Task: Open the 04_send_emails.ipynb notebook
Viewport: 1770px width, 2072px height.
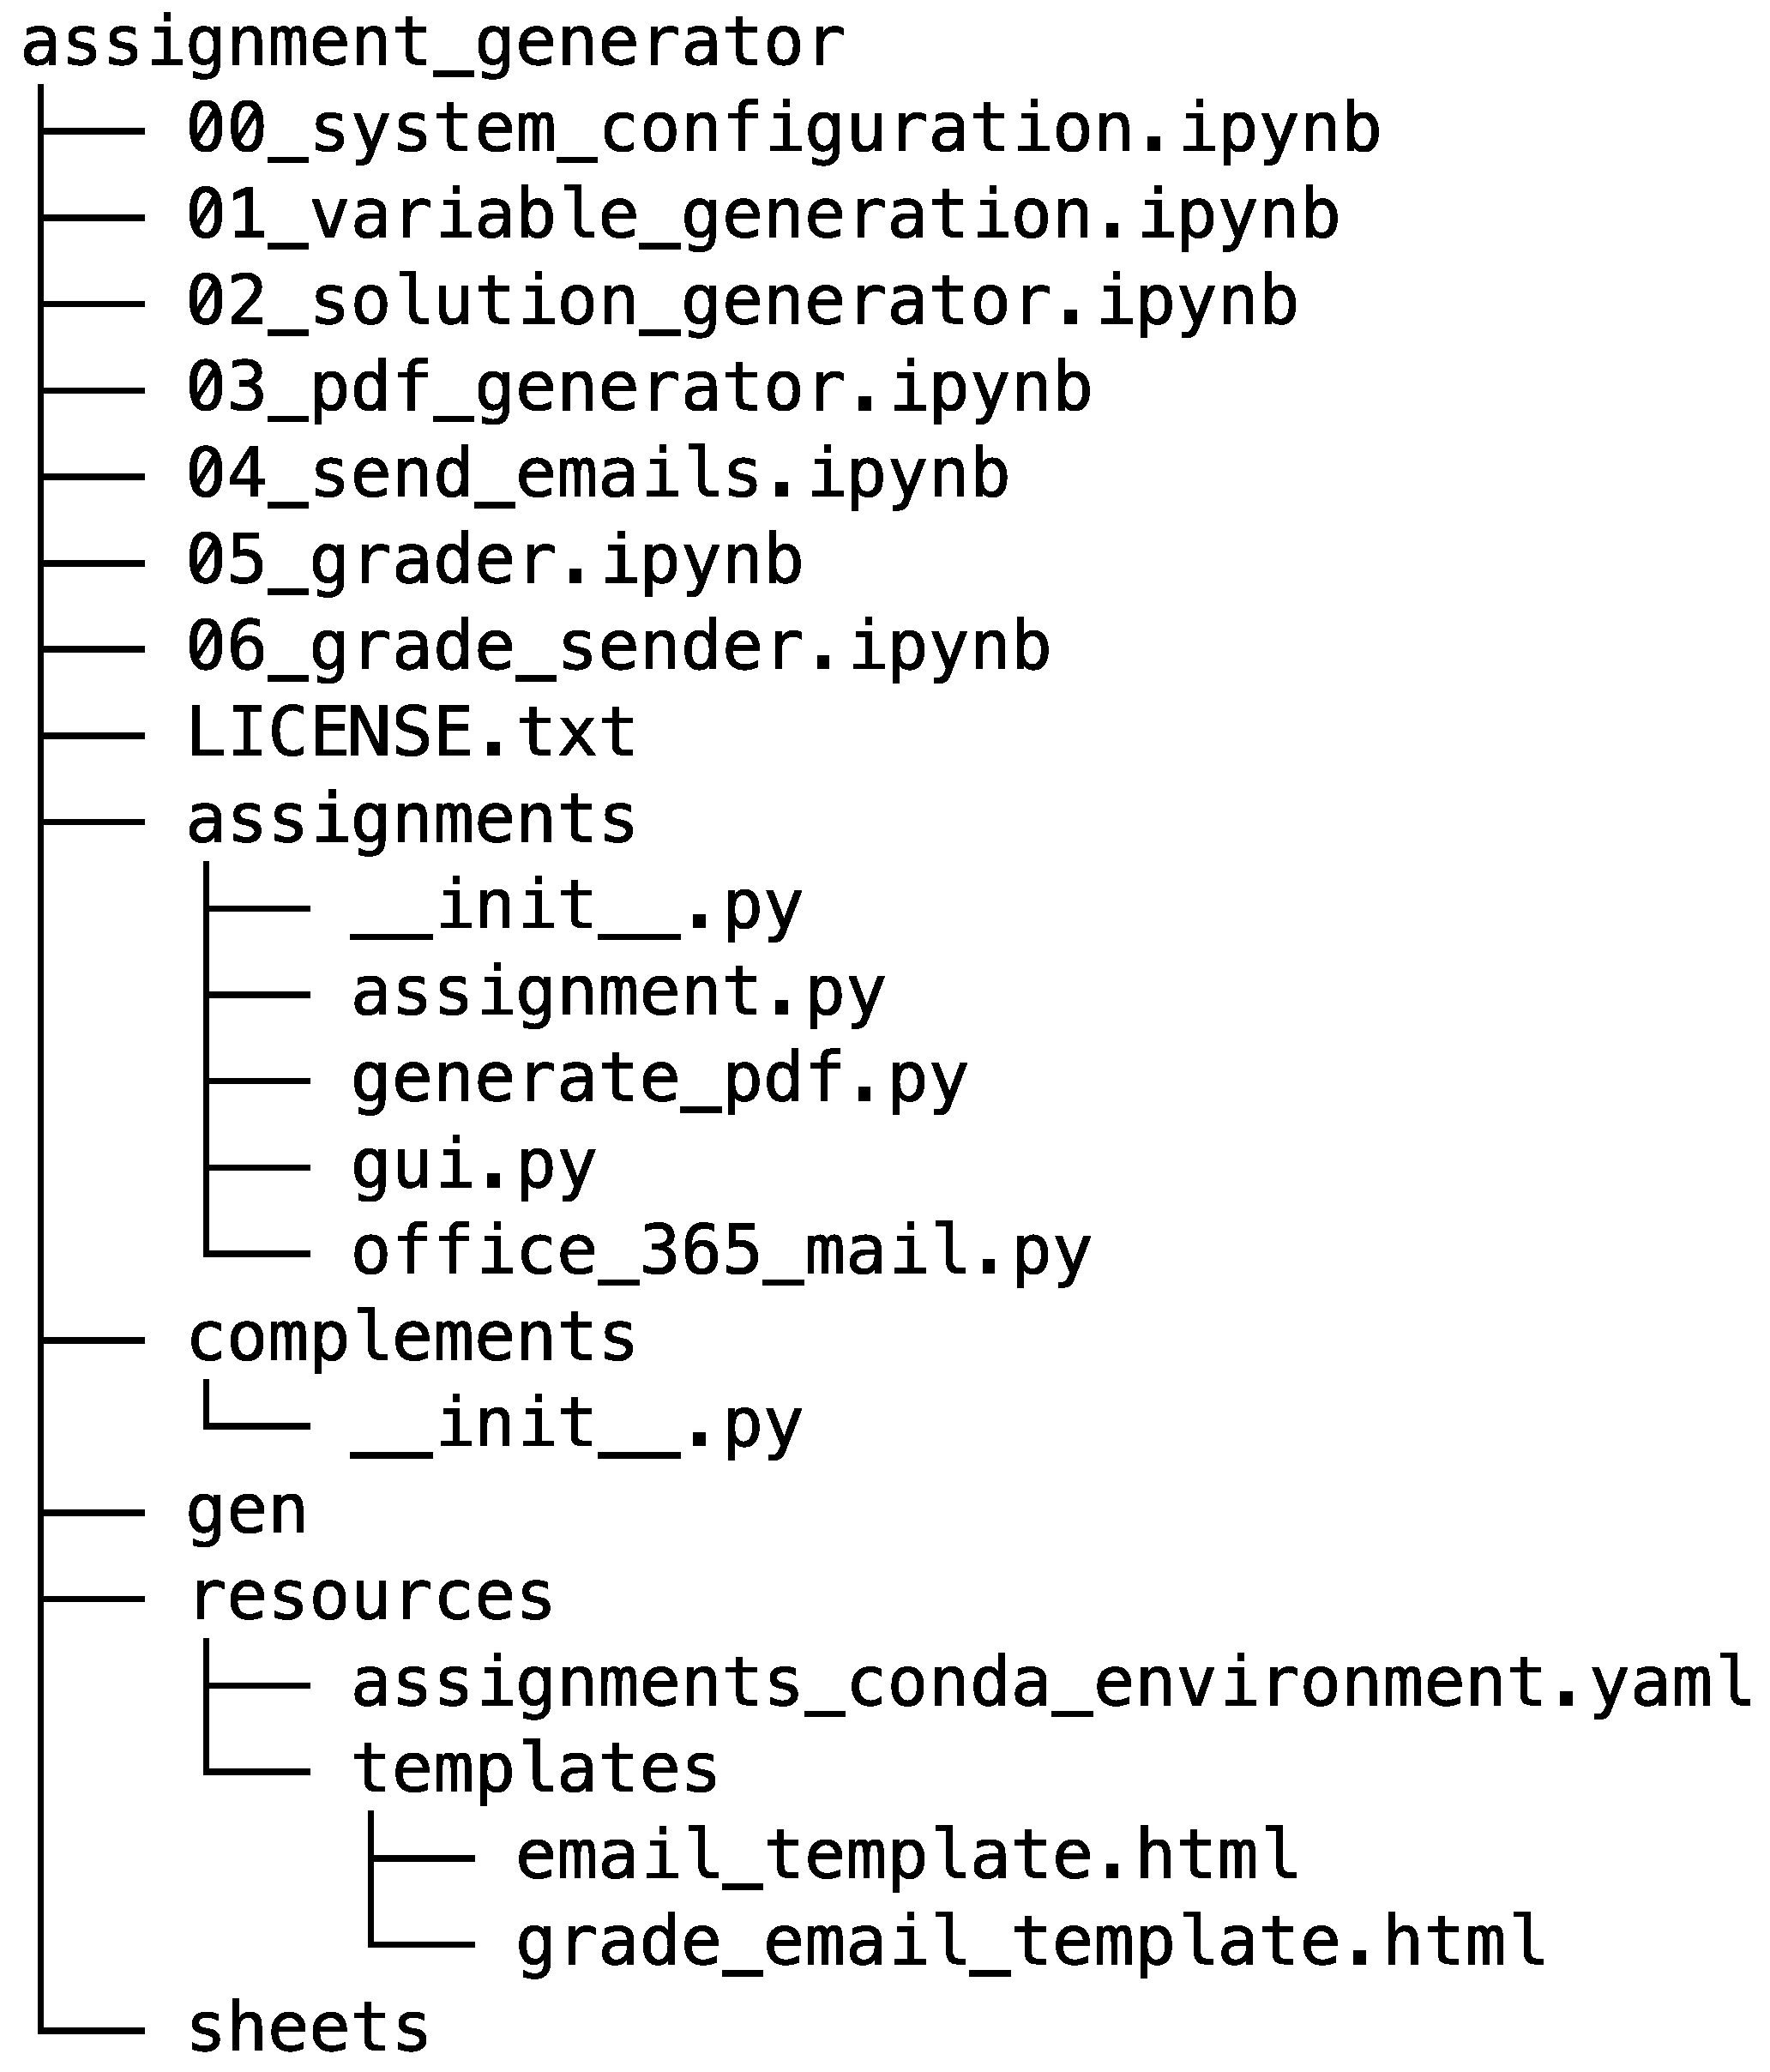Action: [597, 474]
